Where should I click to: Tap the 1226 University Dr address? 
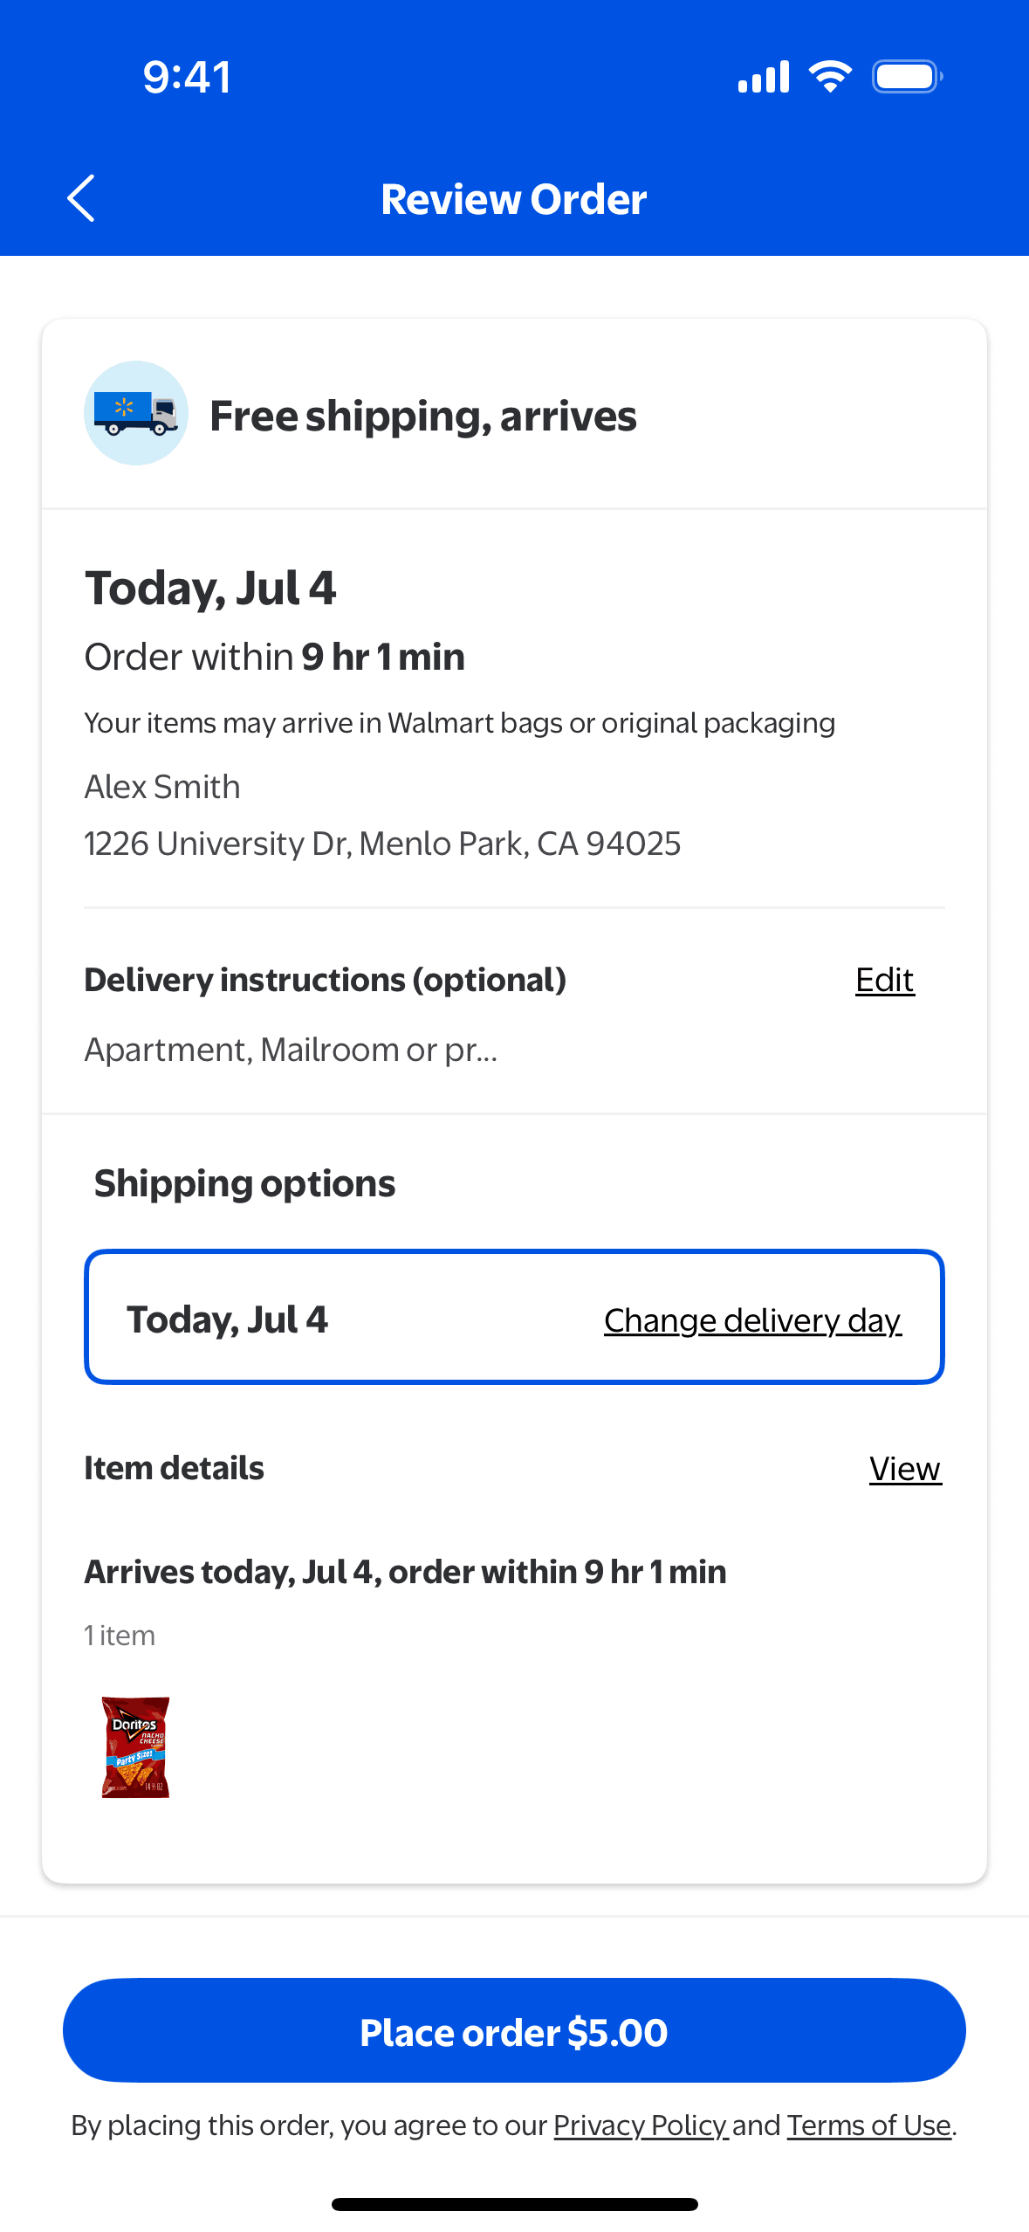coord(382,844)
